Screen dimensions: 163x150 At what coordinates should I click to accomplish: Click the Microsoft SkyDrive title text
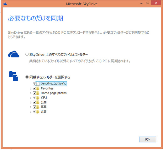click(x=82, y=4)
